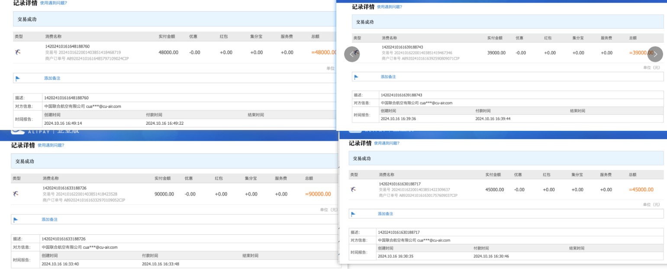Screen dimensions: 667x269
Task: Click the airline bird icon beside the 45000.00 transaction
Action: click(x=353, y=189)
